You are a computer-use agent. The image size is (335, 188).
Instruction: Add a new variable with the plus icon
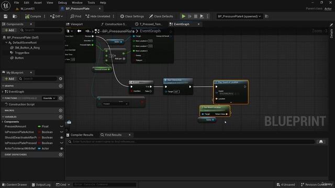click(x=61, y=117)
